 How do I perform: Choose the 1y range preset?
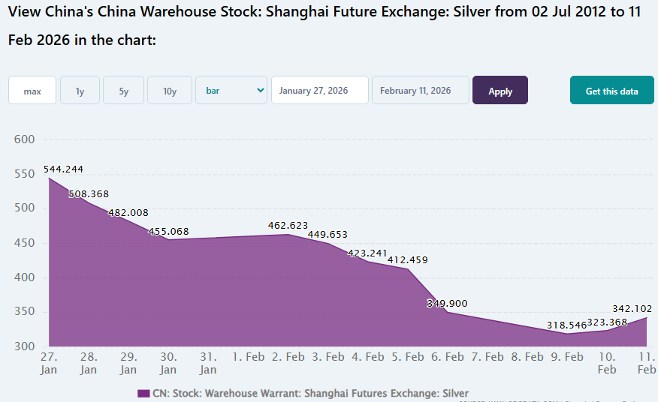(80, 91)
